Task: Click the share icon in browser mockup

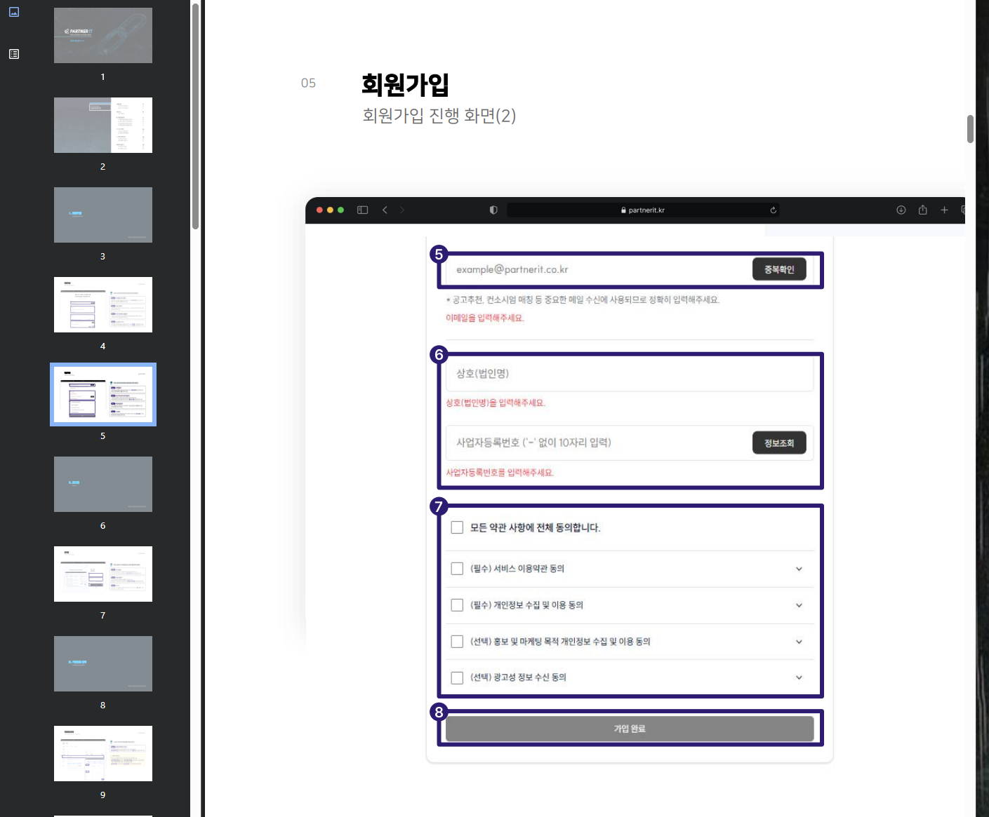Action: point(922,210)
